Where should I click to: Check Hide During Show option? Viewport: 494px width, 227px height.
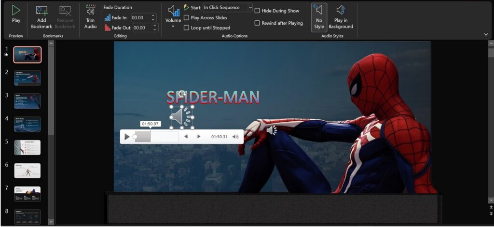tap(257, 11)
